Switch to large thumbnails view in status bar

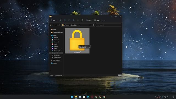tap(121, 75)
